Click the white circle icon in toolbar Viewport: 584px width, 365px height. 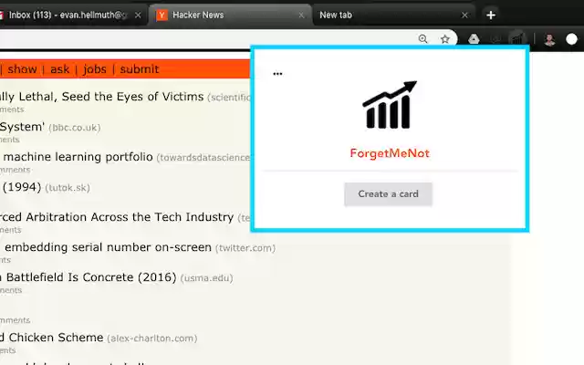[571, 39]
